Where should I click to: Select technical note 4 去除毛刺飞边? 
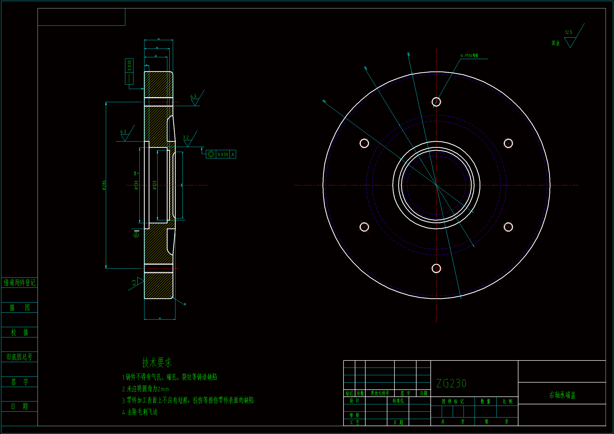coord(140,412)
